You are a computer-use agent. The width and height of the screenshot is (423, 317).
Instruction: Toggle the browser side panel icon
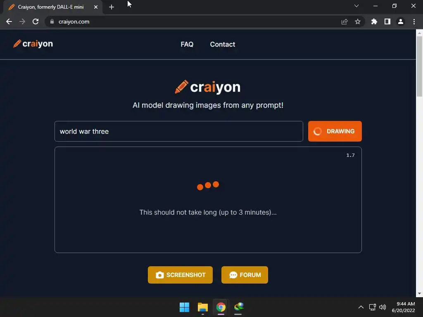[x=387, y=21]
